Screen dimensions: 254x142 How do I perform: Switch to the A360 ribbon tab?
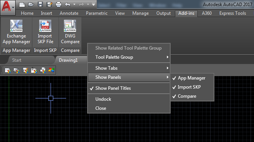[x=207, y=13]
